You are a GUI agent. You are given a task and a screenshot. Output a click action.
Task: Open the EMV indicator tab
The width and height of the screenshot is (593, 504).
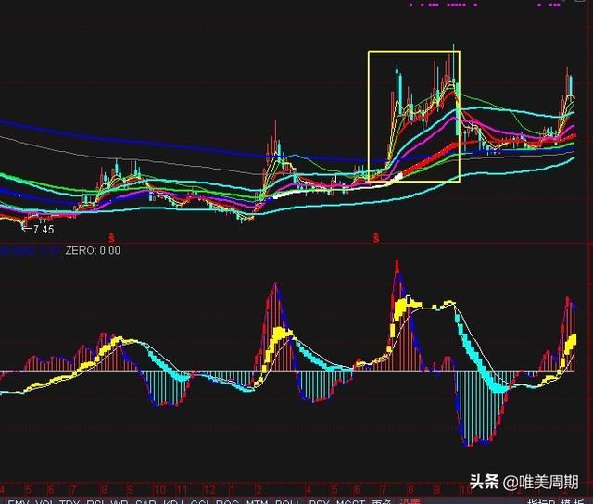click(x=19, y=501)
